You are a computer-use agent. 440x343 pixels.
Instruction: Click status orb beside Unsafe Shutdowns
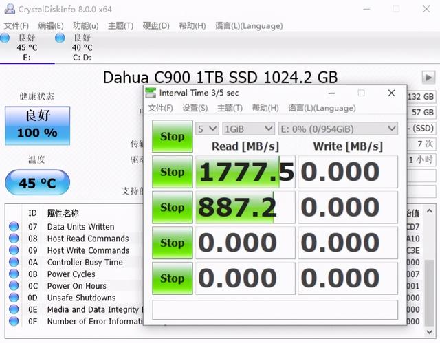(x=14, y=298)
